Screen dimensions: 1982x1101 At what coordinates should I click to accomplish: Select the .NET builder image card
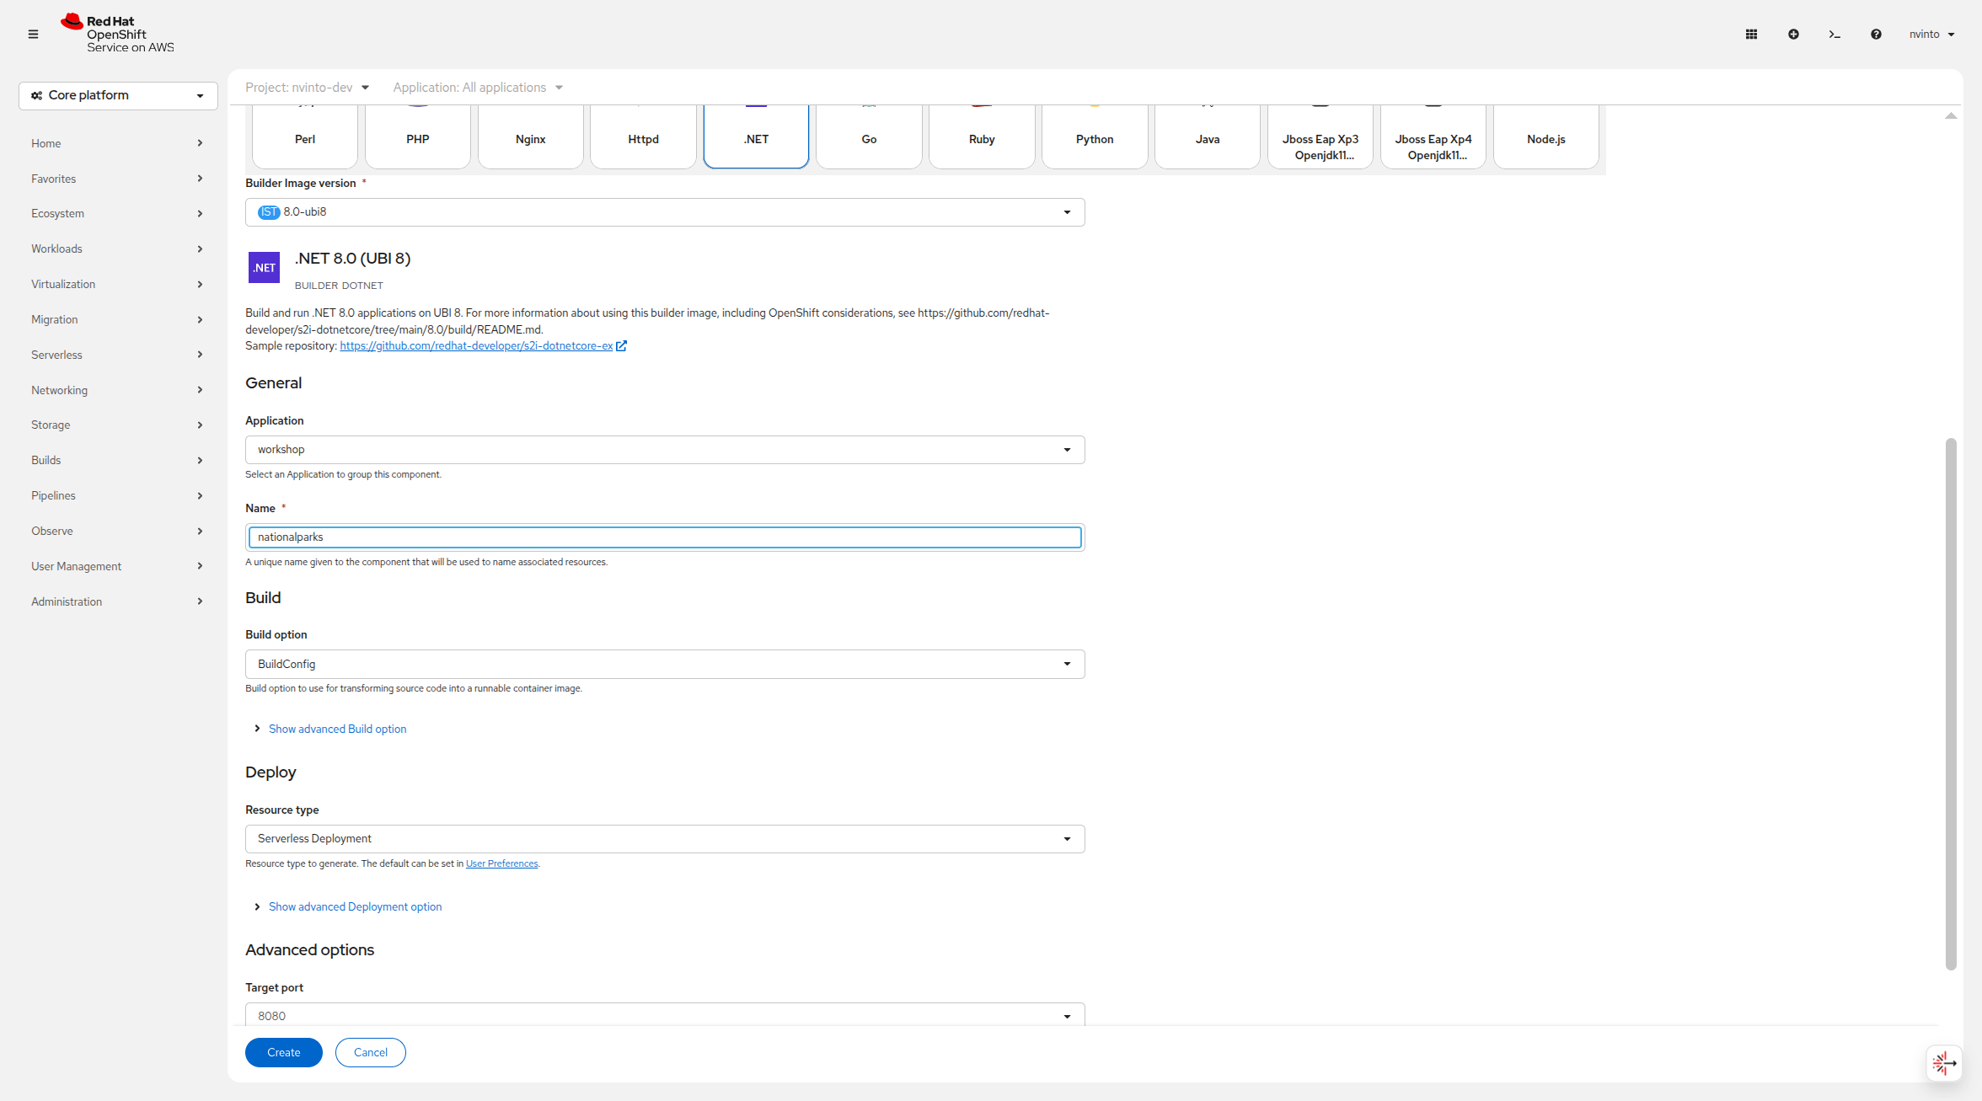click(x=757, y=137)
